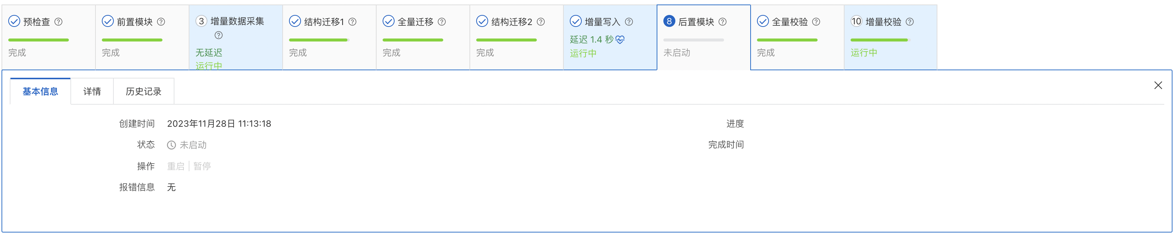The height and width of the screenshot is (237, 1174).
Task: Click the 暂停 operation link
Action: click(202, 166)
